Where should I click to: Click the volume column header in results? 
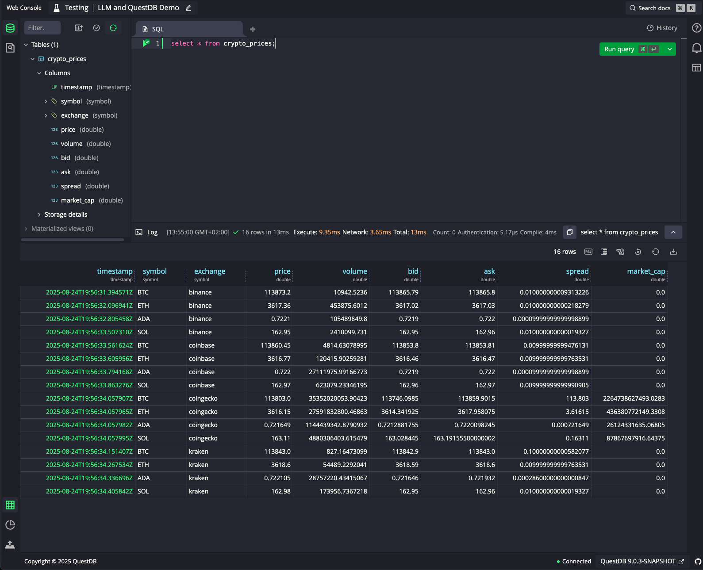pyautogui.click(x=355, y=271)
